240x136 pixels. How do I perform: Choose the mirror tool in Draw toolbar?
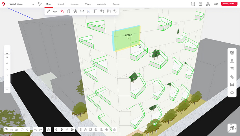coord(82,11)
